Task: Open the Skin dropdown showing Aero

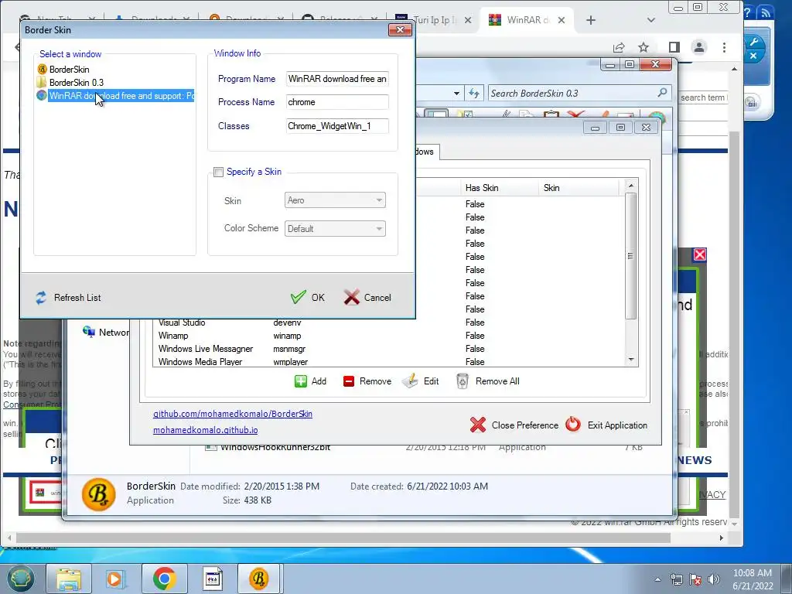Action: tap(335, 200)
